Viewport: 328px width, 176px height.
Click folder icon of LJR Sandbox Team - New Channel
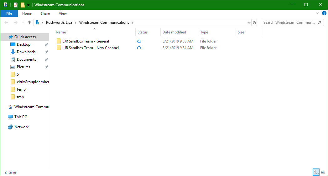pyautogui.click(x=59, y=48)
